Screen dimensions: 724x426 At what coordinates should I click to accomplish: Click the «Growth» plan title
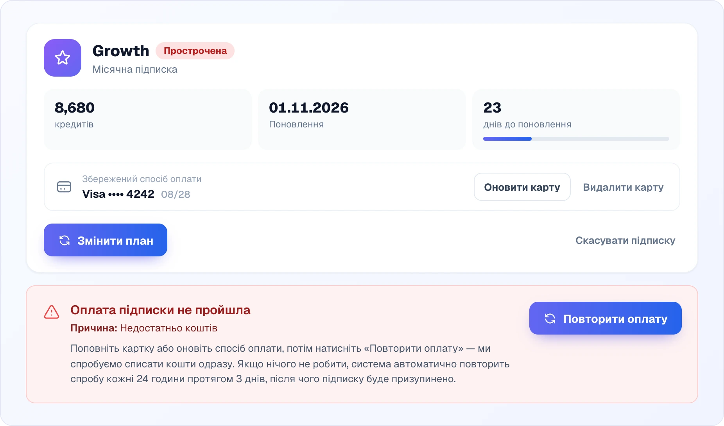point(121,51)
